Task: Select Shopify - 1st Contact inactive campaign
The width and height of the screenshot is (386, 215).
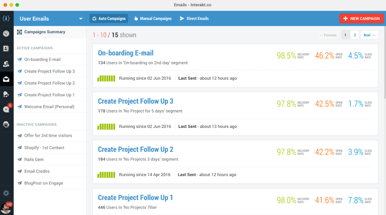Action: click(44, 148)
